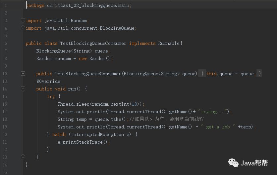Click line number 10 in the gutter
This screenshot has height=175, width=277.
5,74
